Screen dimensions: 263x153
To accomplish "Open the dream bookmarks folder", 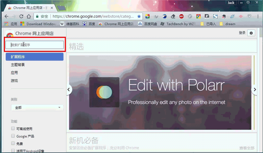I will pos(227,24).
